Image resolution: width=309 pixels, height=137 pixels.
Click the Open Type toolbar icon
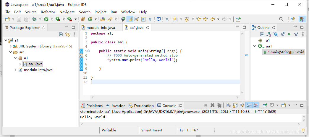[x=103, y=19]
